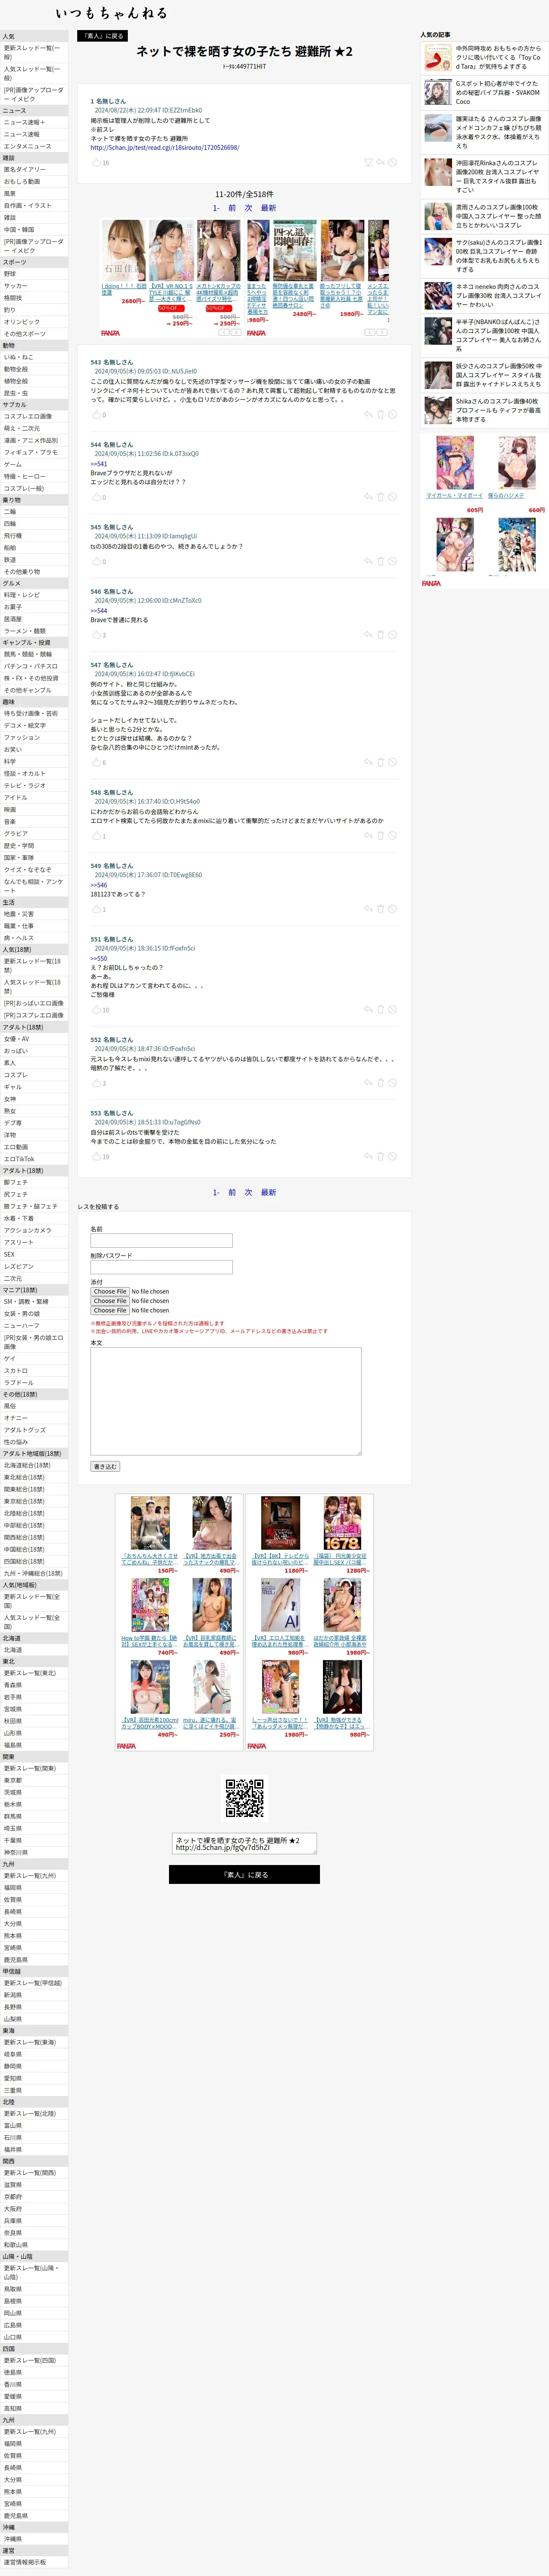Reply to post 548 via the arrow icon
The width and height of the screenshot is (549, 2576).
click(x=368, y=836)
